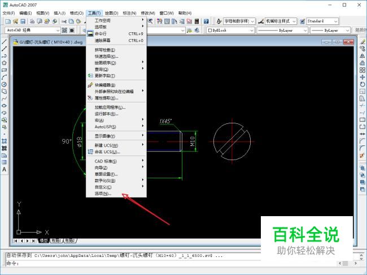
Task: Click the Publish icon in toolbar
Action: [47, 22]
